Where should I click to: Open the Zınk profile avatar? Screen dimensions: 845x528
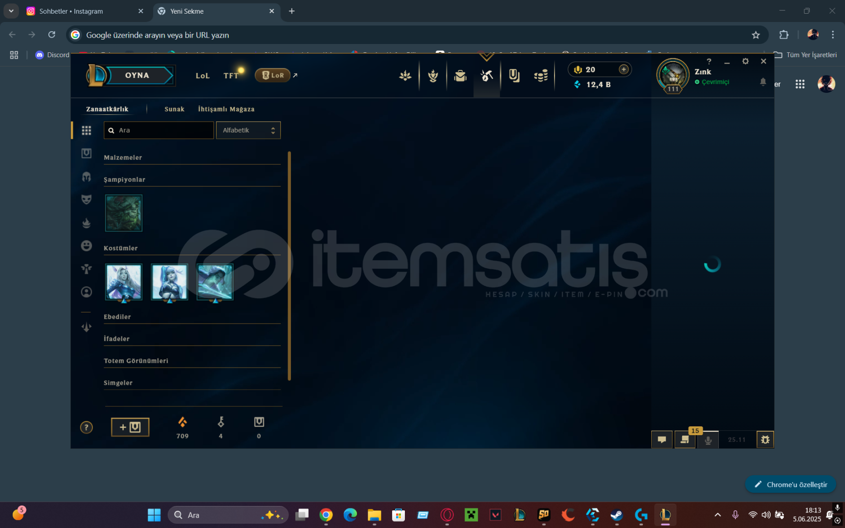tap(673, 75)
